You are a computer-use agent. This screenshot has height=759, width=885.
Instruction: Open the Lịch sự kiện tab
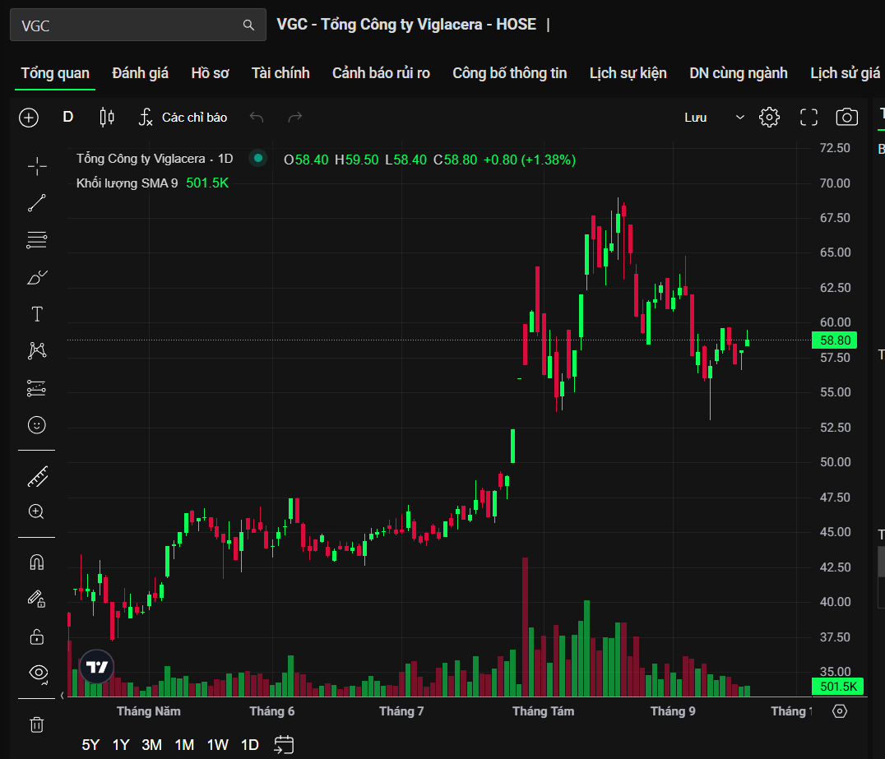pyautogui.click(x=628, y=73)
